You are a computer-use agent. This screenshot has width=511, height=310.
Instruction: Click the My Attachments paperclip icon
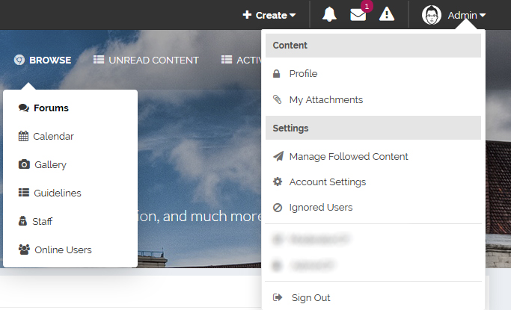(x=277, y=99)
